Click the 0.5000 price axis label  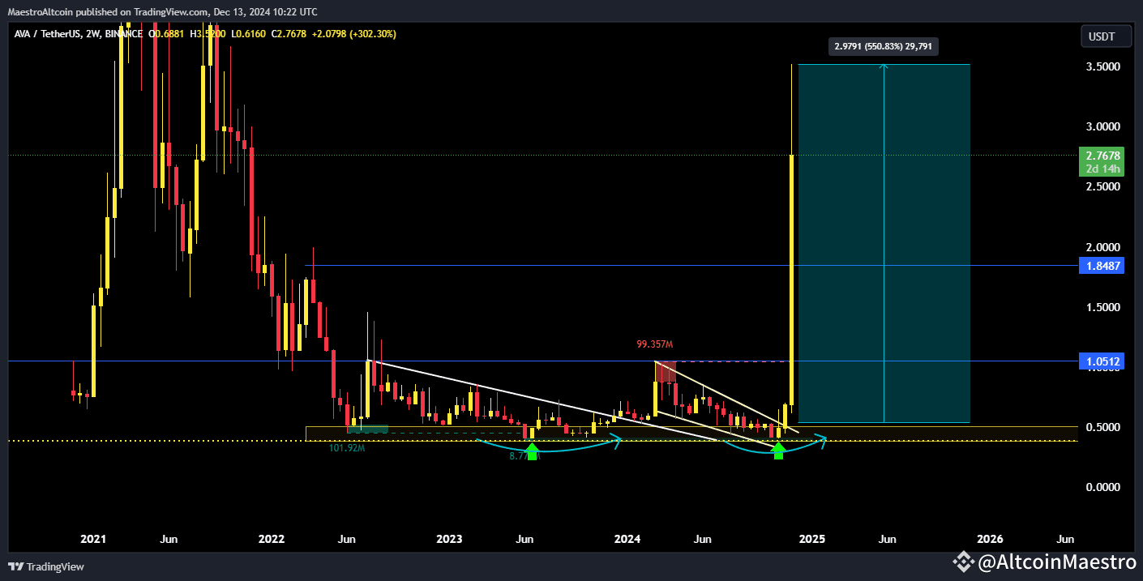pos(1103,427)
